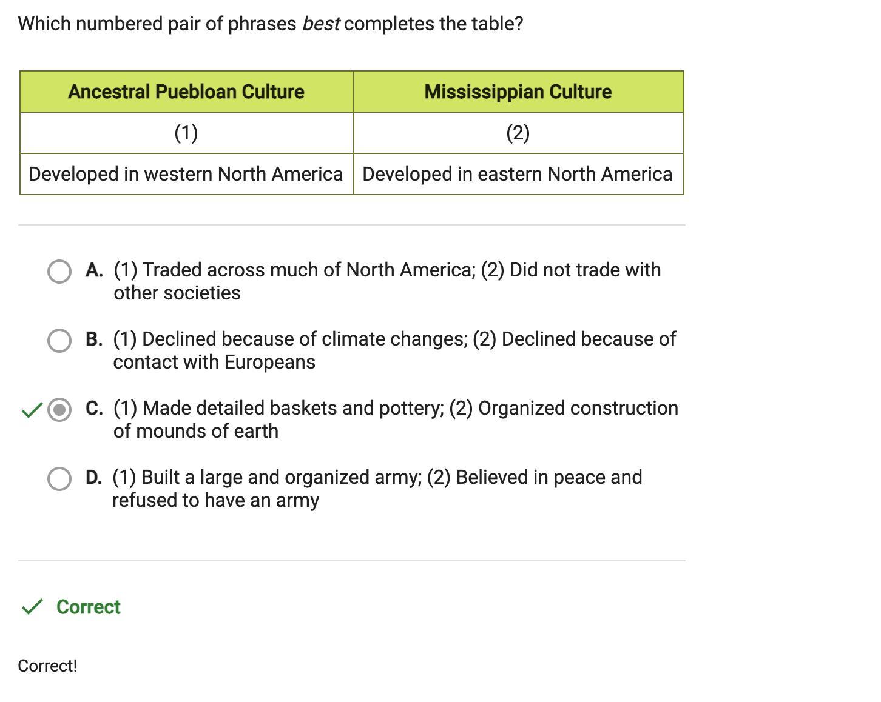The image size is (881, 702).
Task: Click the bold green Correct label
Action: point(89,607)
